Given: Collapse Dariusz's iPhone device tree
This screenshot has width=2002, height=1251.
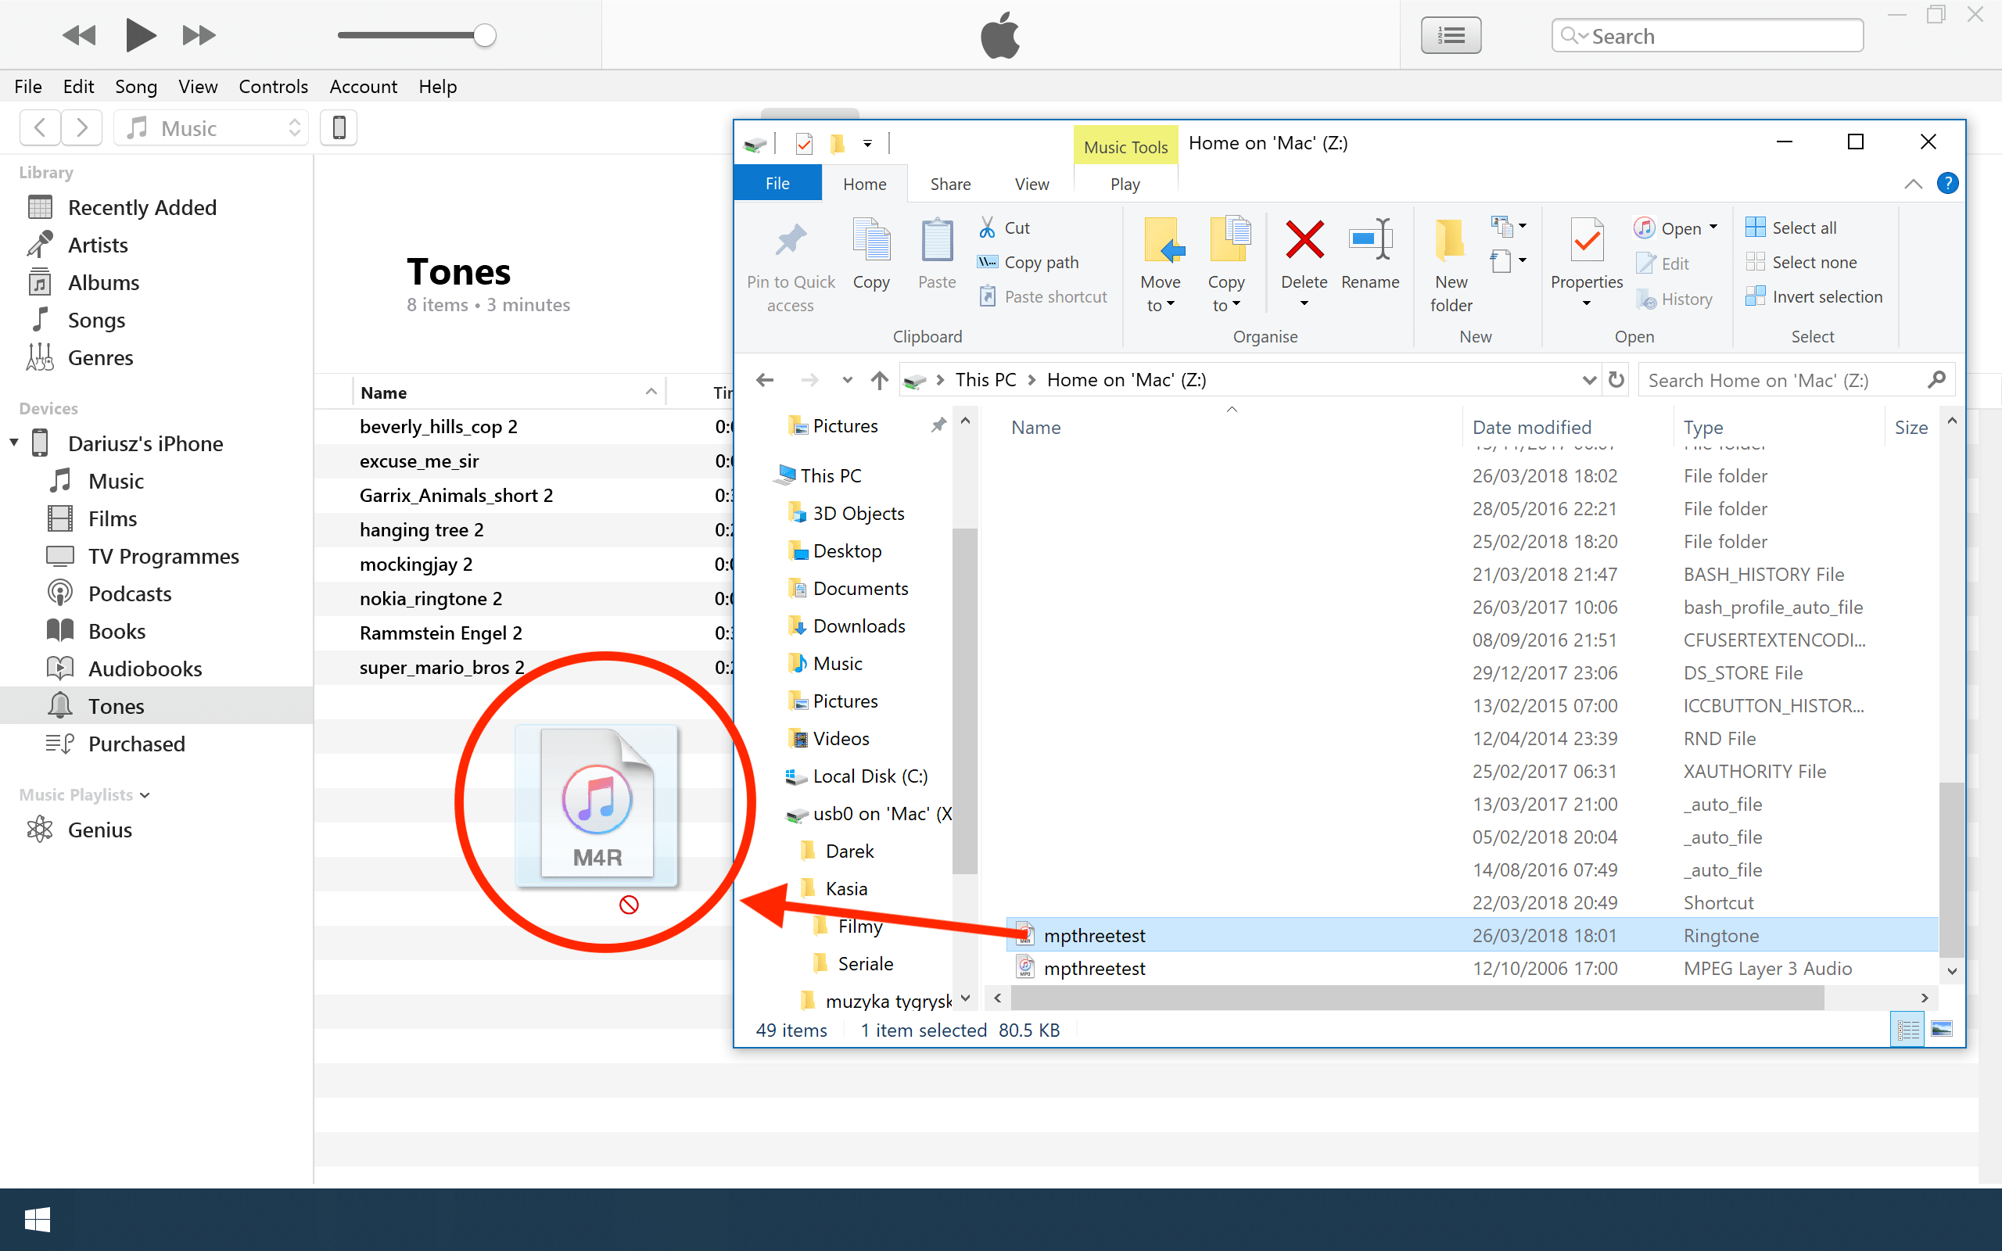Looking at the screenshot, I should [x=14, y=443].
